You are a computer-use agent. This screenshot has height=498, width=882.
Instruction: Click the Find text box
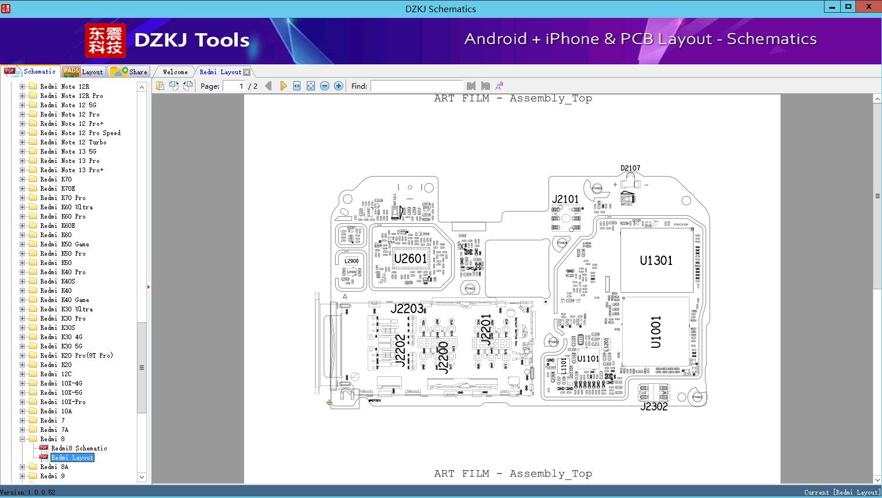click(416, 86)
